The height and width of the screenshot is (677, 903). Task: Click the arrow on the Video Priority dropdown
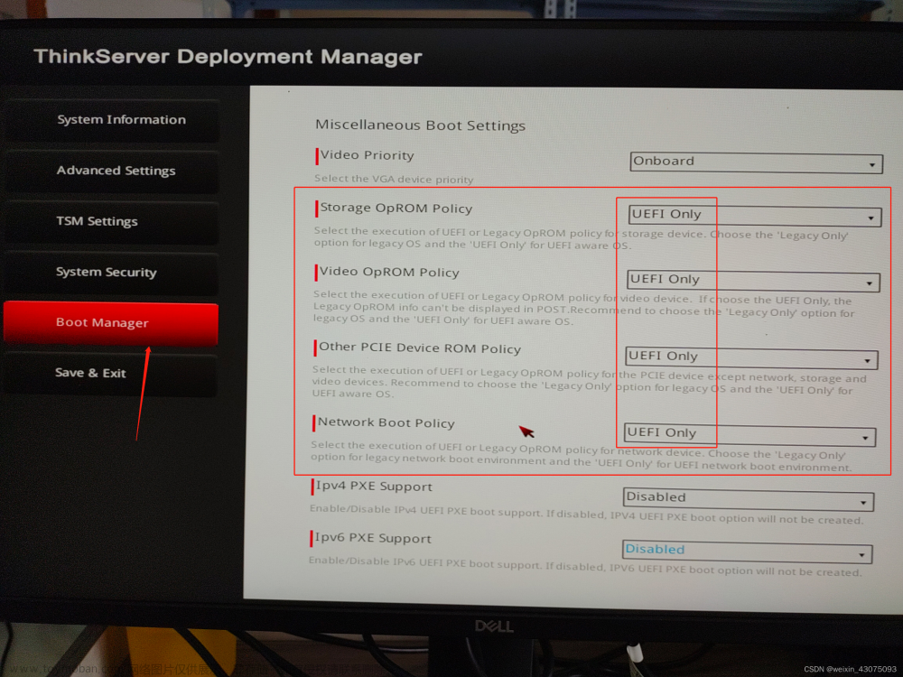pyautogui.click(x=872, y=165)
